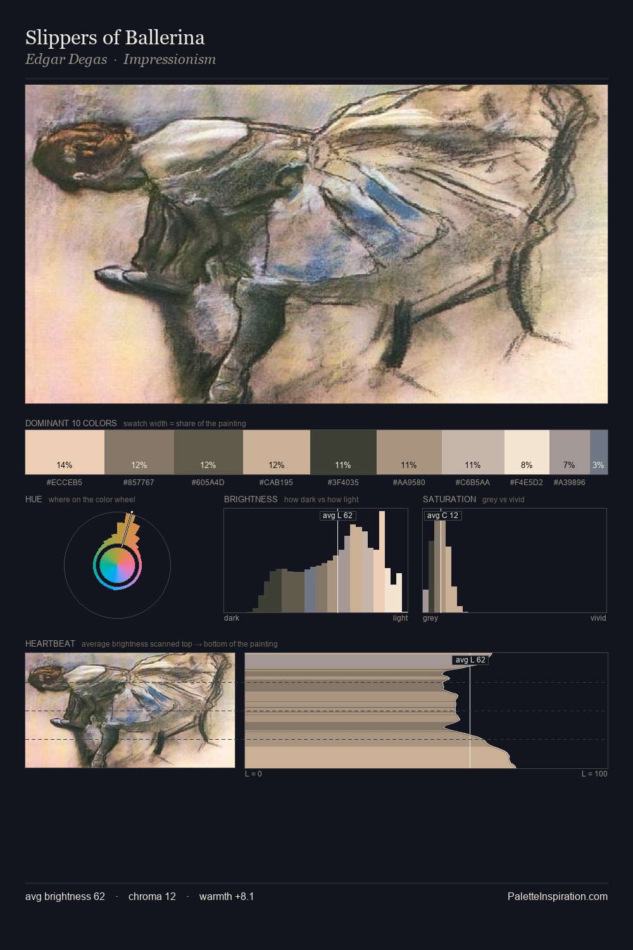Click the 'dark' axis label

(232, 618)
